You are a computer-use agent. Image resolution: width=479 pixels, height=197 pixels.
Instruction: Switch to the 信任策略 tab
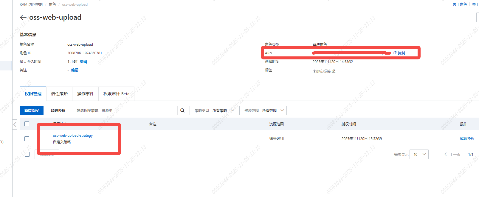pos(59,94)
